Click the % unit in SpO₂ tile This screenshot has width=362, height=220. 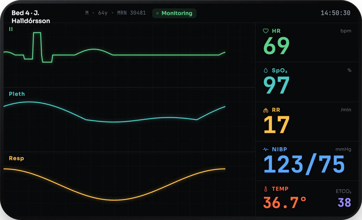(x=349, y=70)
